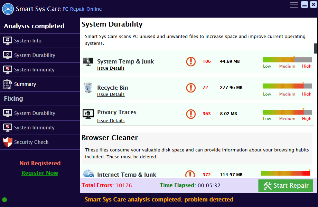The height and width of the screenshot is (207, 318).
Task: Click the size value 114.97 MB
Action: [x=231, y=175]
